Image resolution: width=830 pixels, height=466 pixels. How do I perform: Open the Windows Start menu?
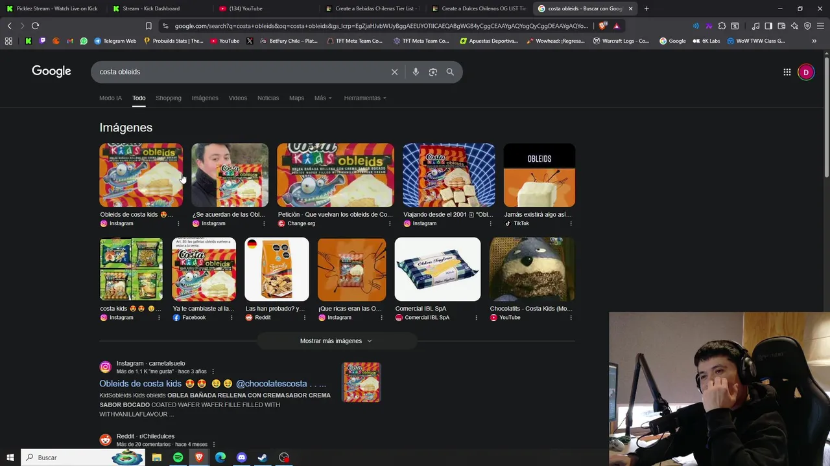click(x=10, y=458)
